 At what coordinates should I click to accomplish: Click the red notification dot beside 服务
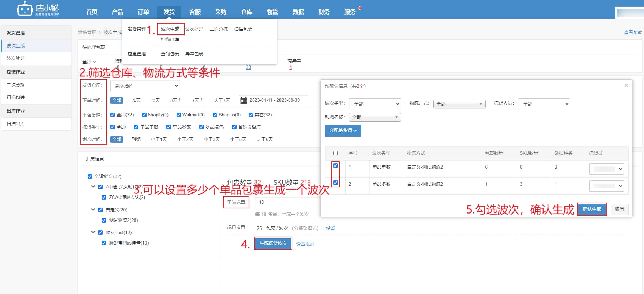pyautogui.click(x=360, y=8)
